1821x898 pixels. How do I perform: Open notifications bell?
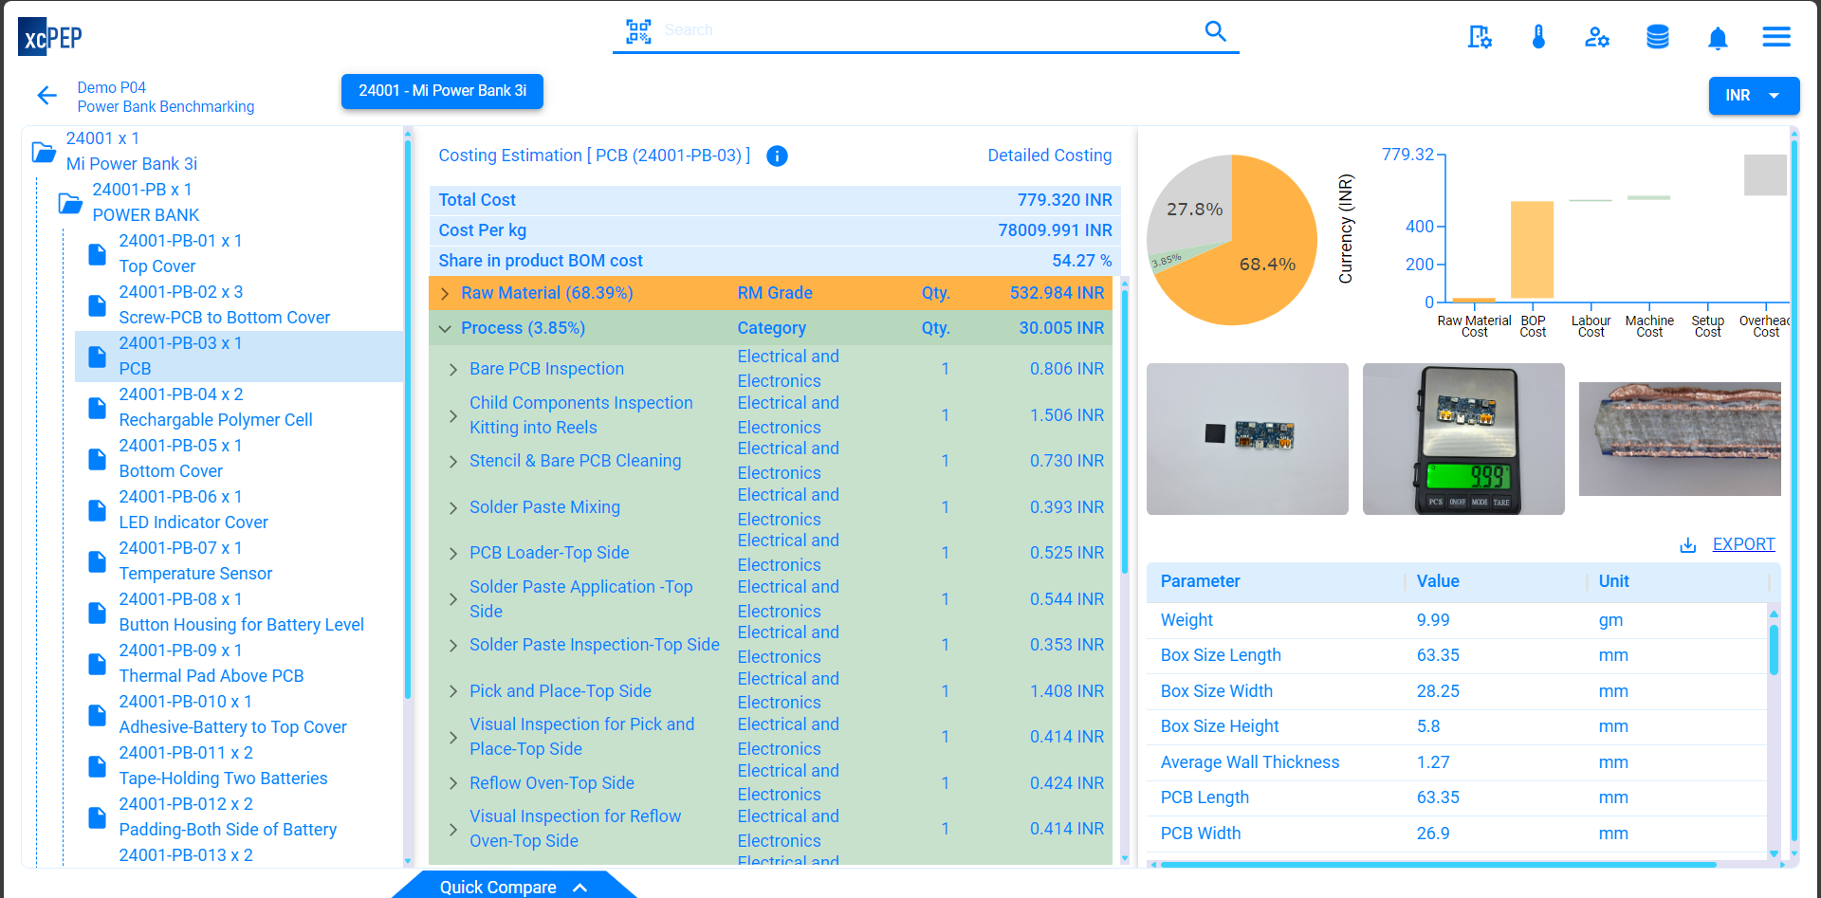pos(1717,37)
